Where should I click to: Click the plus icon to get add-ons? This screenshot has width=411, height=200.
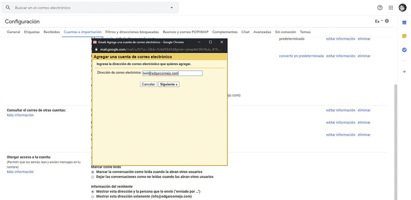(x=404, y=72)
